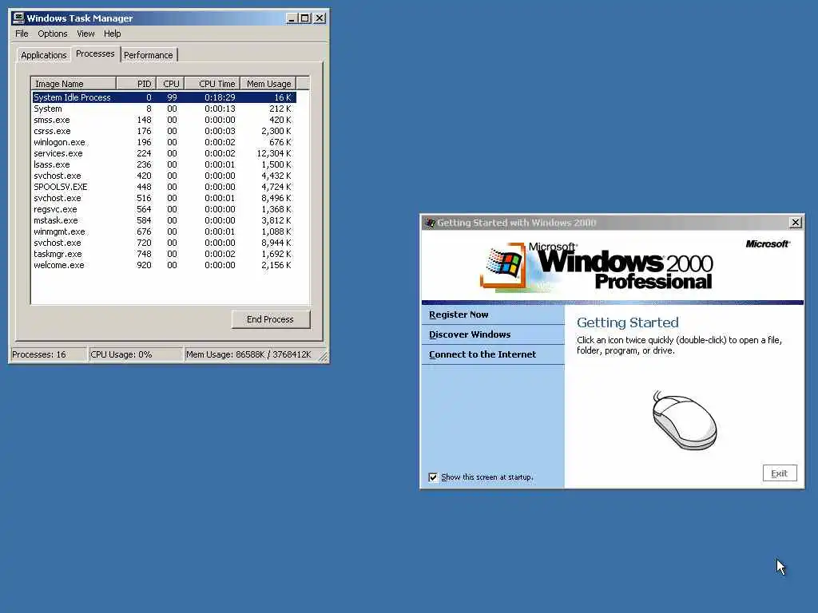This screenshot has height=613, width=818.
Task: Open the Discover Windows link
Action: [470, 334]
